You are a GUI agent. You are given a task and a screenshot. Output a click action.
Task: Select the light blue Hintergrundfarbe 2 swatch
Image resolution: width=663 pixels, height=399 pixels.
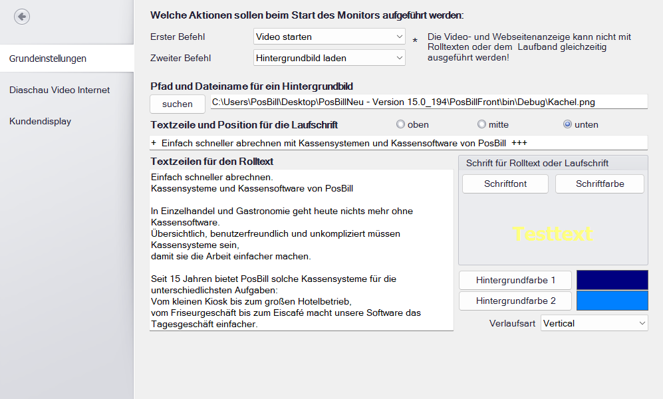[612, 301]
